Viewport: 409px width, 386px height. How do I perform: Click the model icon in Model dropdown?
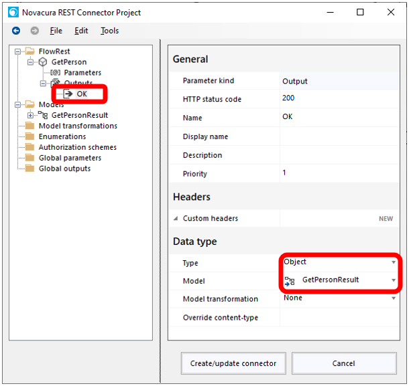click(x=290, y=281)
